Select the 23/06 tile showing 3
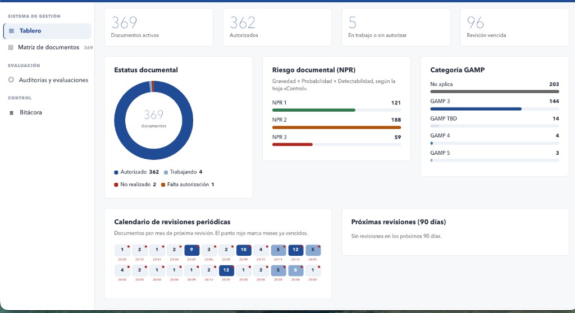 coord(209,250)
